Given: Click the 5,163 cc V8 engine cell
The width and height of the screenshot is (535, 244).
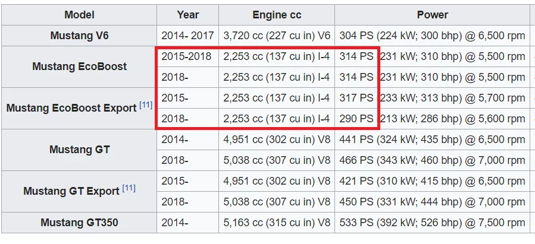Looking at the screenshot, I should [x=277, y=223].
